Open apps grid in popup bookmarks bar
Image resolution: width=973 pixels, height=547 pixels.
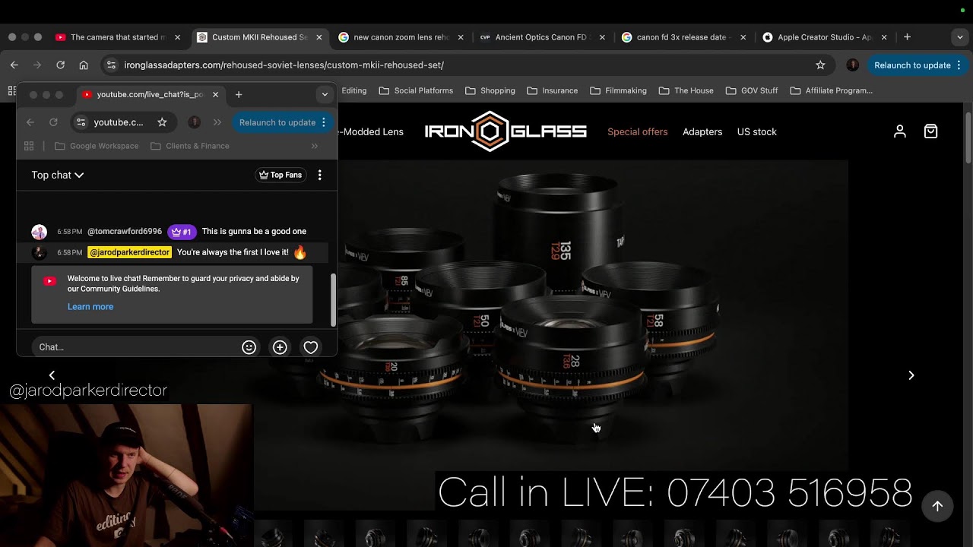click(x=29, y=146)
